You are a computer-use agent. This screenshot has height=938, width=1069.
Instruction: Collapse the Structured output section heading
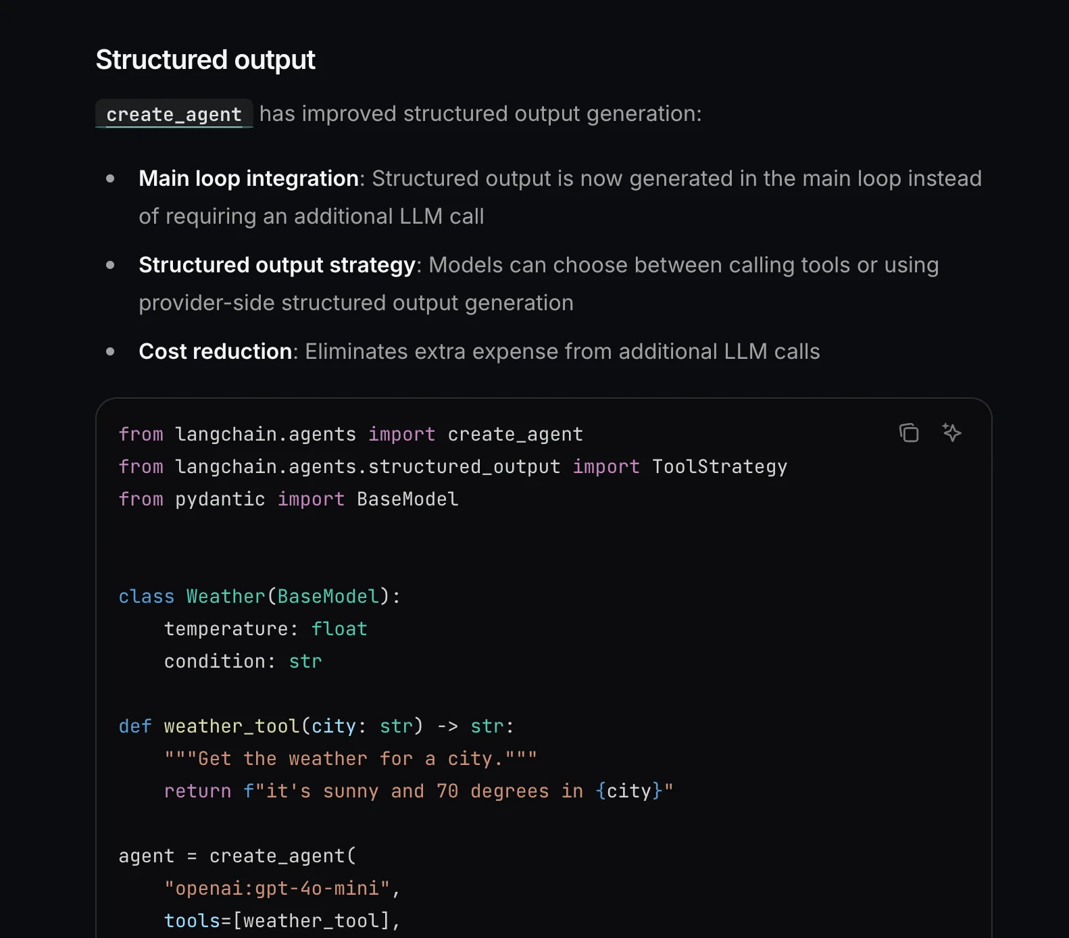tap(205, 59)
